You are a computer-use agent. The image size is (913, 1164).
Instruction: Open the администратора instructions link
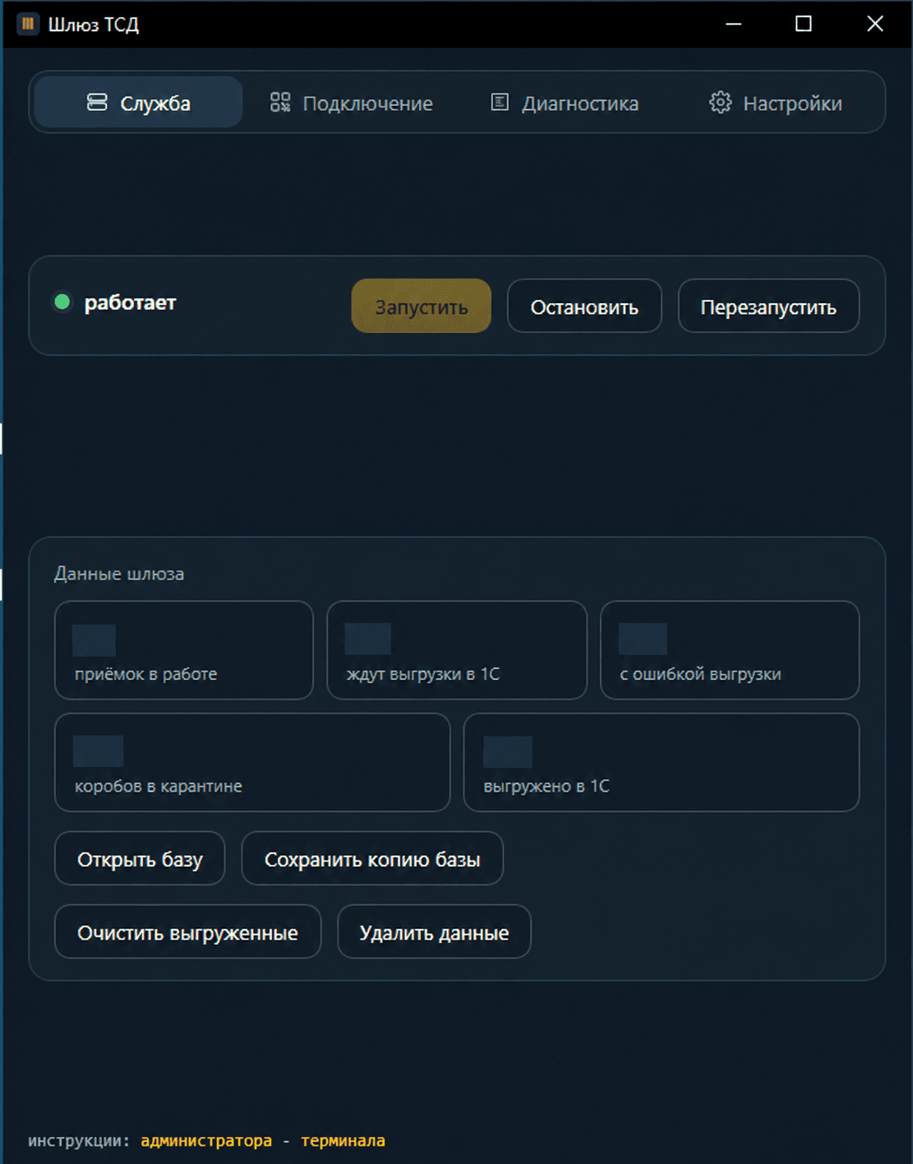(206, 1141)
